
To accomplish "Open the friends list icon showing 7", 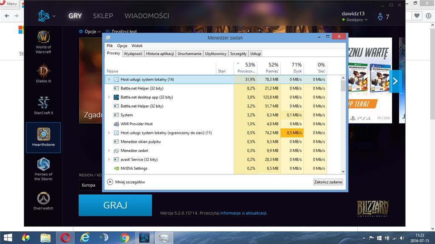I will tap(383, 17).
